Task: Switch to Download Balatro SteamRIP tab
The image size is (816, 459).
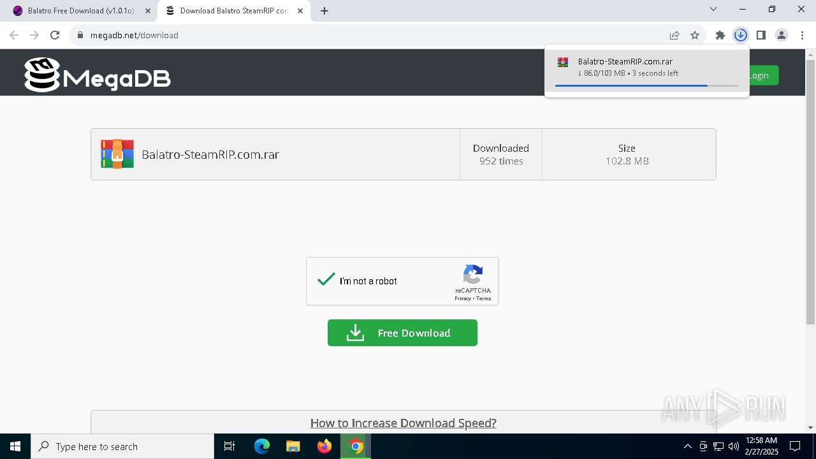Action: point(234,11)
